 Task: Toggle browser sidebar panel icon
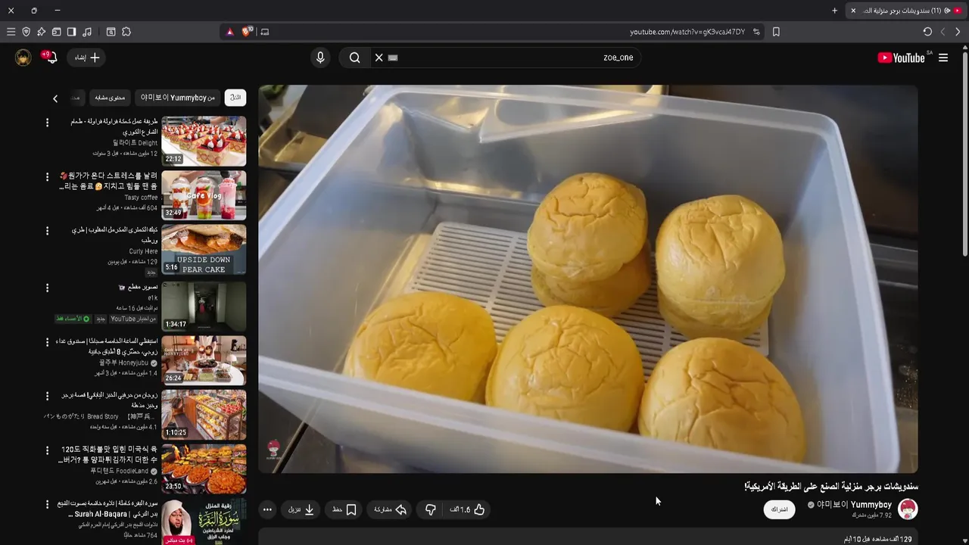coord(71,32)
